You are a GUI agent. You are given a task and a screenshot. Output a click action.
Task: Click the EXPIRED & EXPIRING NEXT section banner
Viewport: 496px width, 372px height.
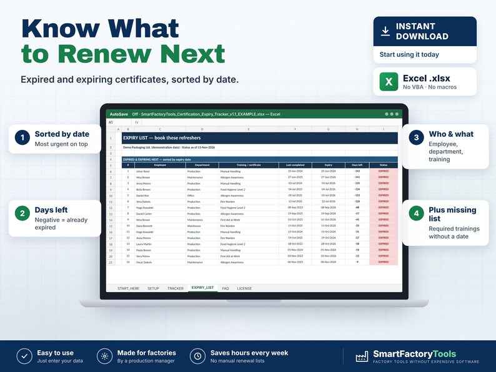click(260, 159)
